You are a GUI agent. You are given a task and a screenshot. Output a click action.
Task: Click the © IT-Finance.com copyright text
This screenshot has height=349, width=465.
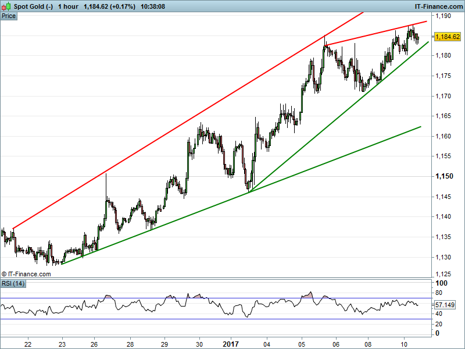coord(26,274)
